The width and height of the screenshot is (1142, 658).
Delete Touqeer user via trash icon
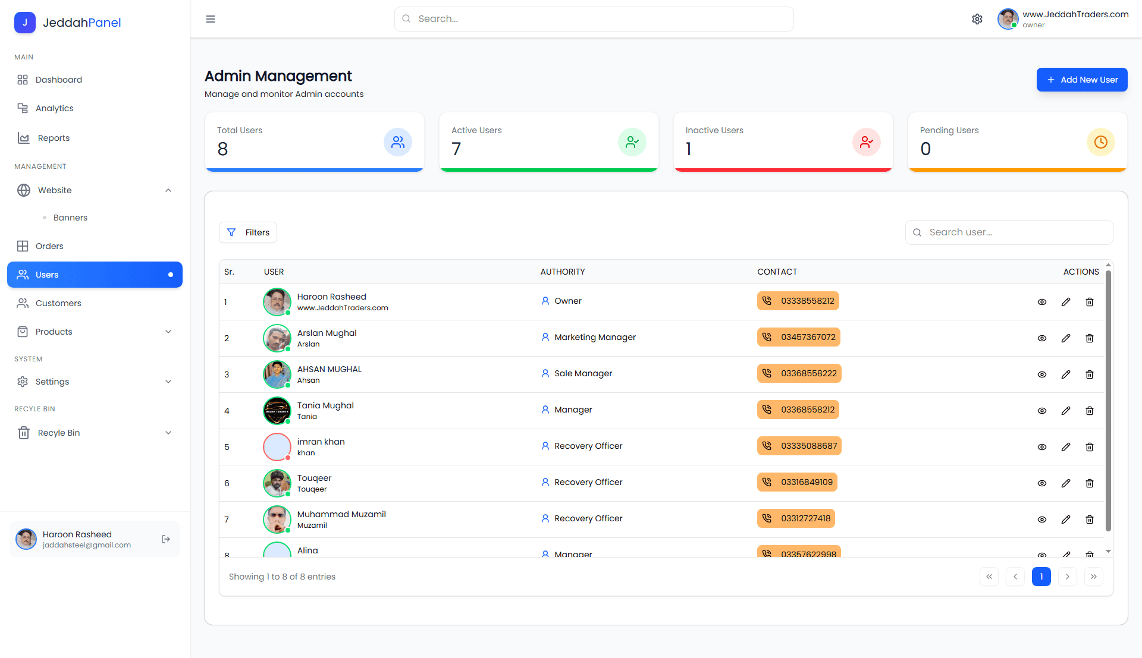(x=1090, y=483)
